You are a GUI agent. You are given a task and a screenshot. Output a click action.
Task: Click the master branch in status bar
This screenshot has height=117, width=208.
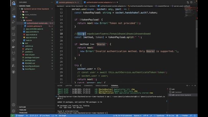coord(20,116)
